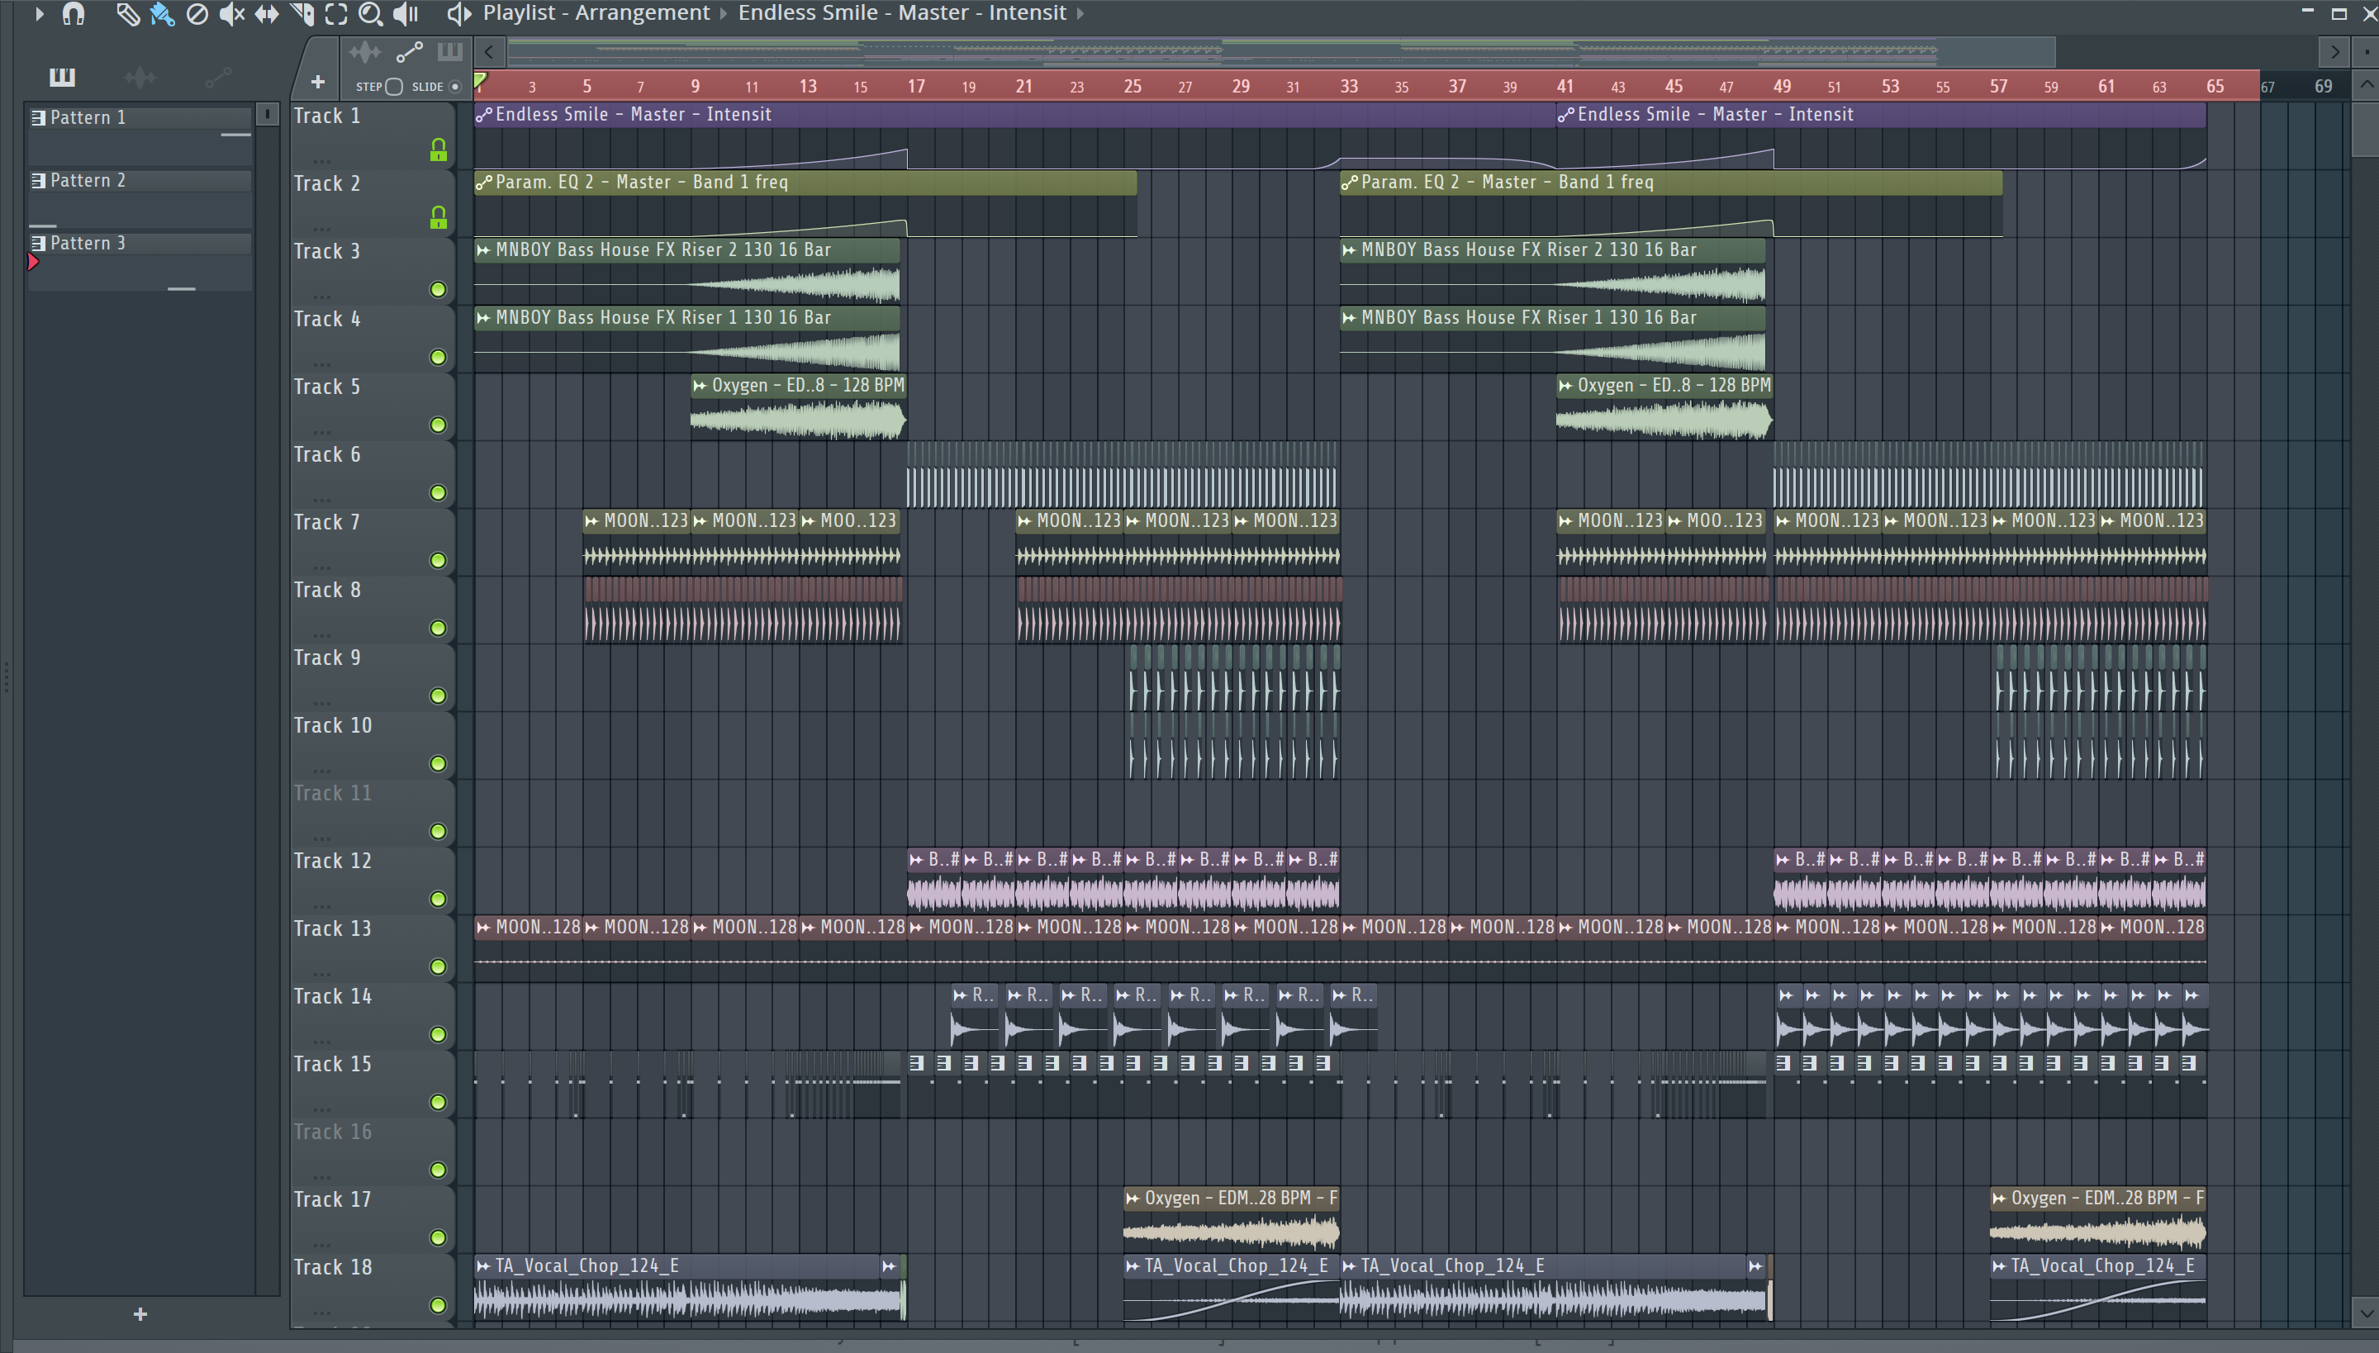Click the up arrow of the vertical scrollbar
This screenshot has height=1353, width=2379.
click(x=2366, y=84)
